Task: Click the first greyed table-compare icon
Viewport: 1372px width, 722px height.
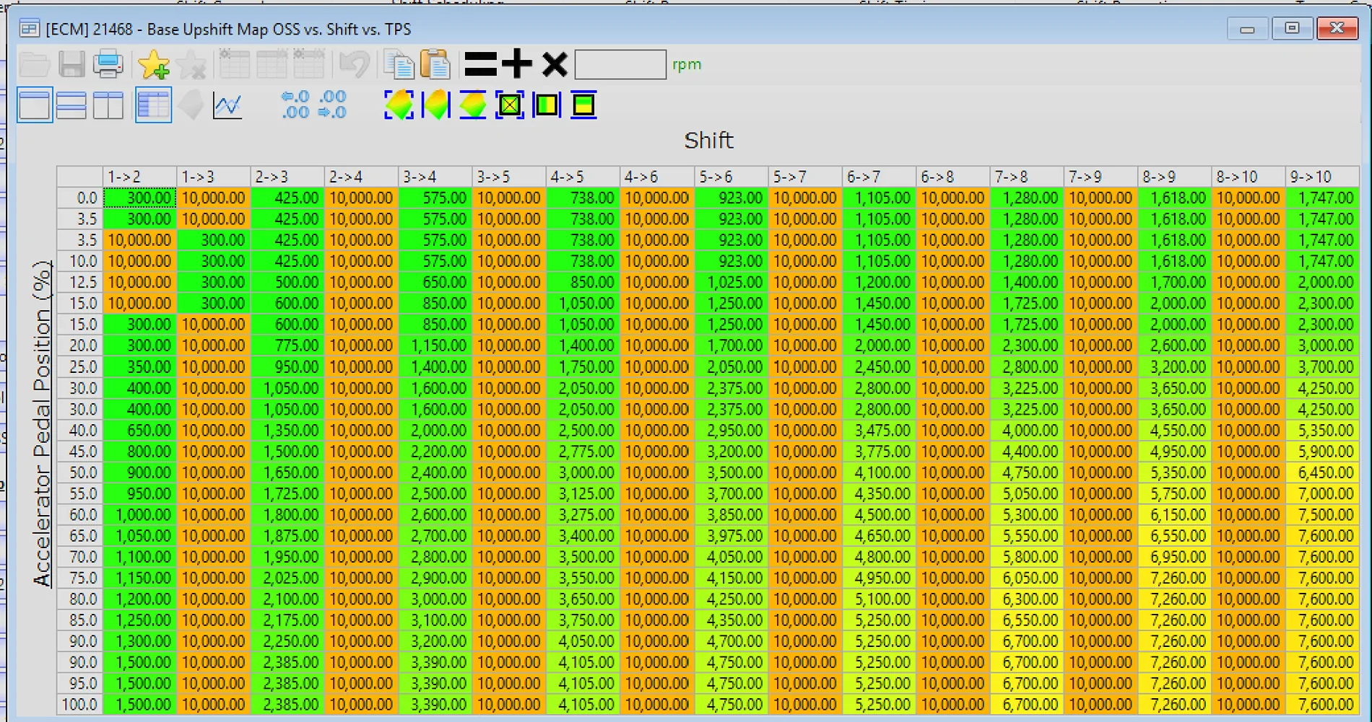Action: coord(234,64)
